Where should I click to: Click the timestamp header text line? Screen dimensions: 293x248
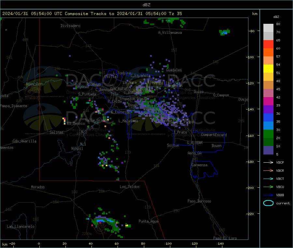tap(92, 14)
